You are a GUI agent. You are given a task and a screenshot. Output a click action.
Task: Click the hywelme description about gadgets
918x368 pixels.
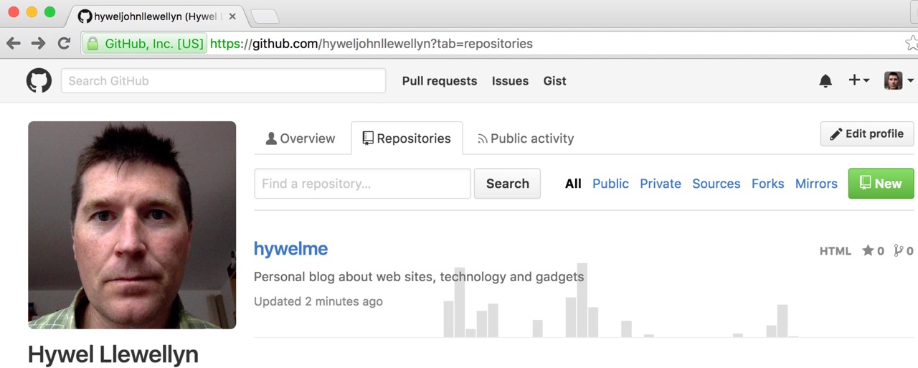419,276
